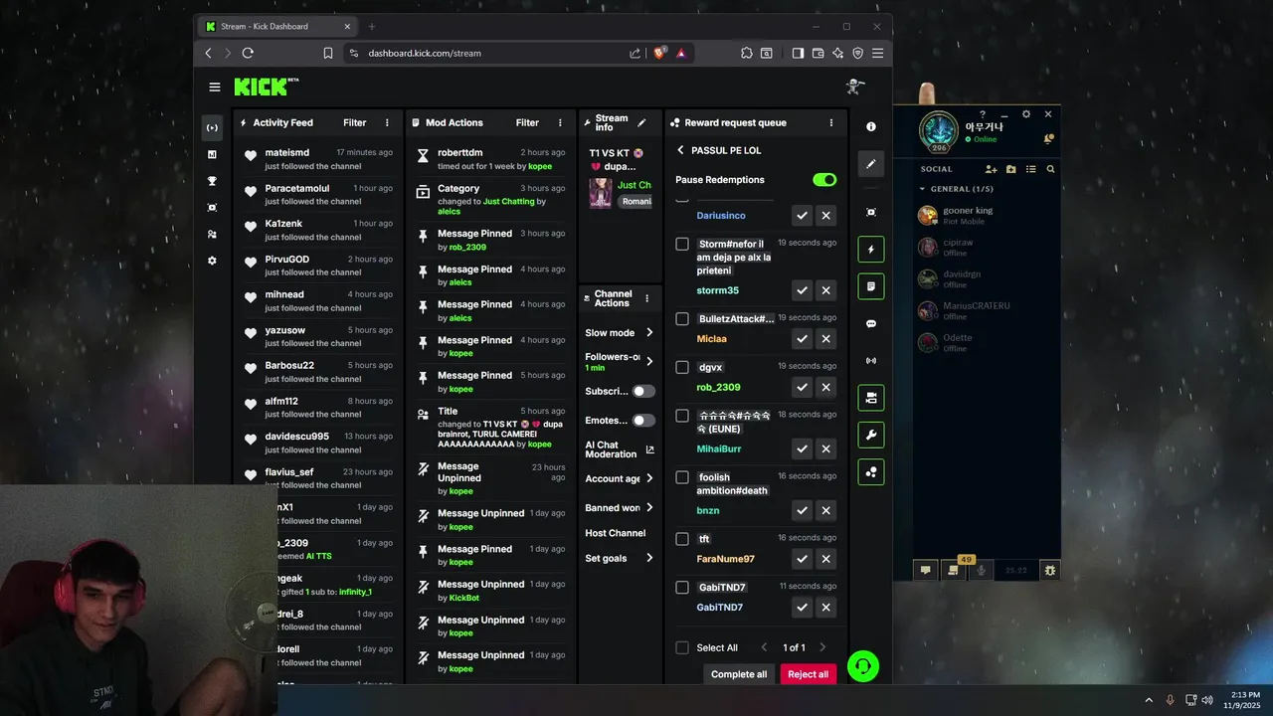Open the analytics chart icon in left sidebar
This screenshot has height=716, width=1273.
(212, 154)
